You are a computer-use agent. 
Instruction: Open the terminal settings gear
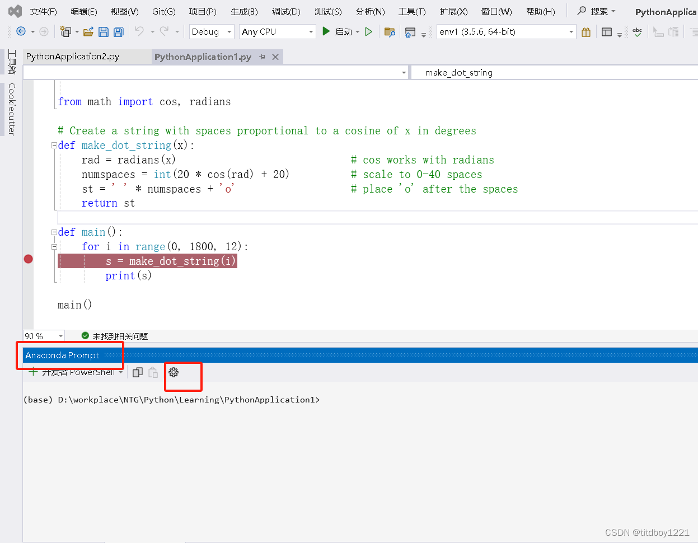click(173, 372)
